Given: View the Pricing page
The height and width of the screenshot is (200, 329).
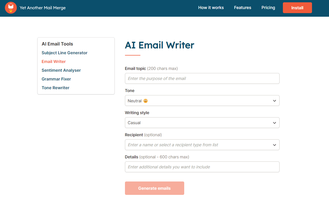Looking at the screenshot, I should [x=268, y=7].
